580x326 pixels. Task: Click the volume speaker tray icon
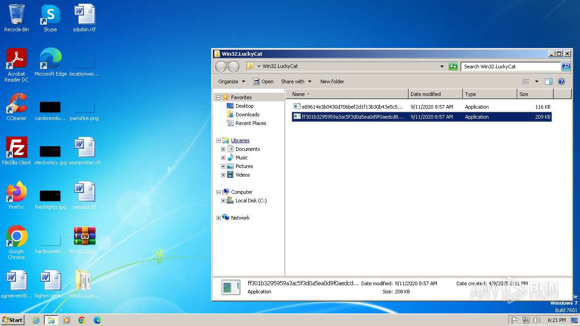tap(537, 320)
